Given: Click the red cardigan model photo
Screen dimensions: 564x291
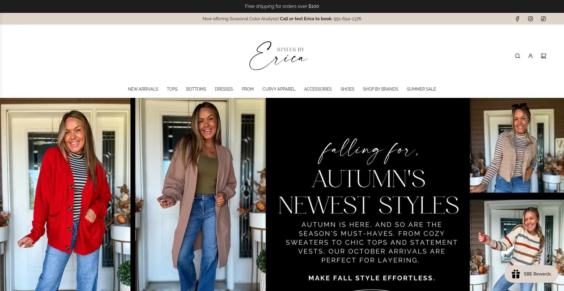Looking at the screenshot, I should [65, 195].
